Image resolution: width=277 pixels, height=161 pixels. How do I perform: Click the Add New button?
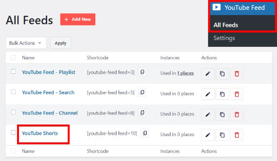pyautogui.click(x=78, y=19)
